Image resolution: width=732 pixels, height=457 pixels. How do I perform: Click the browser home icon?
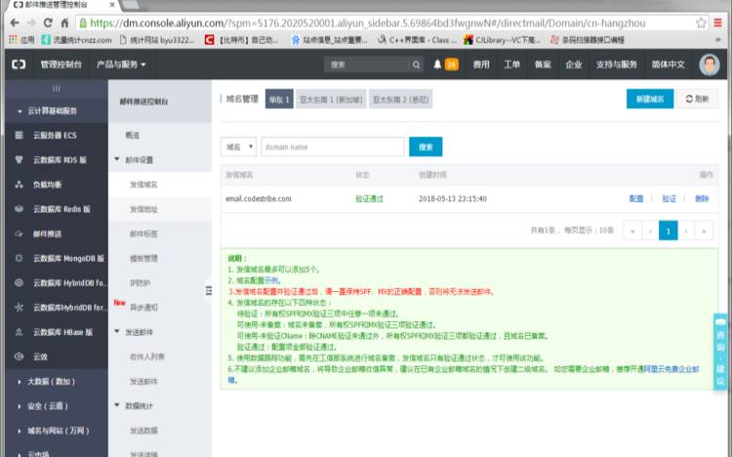tap(64, 22)
